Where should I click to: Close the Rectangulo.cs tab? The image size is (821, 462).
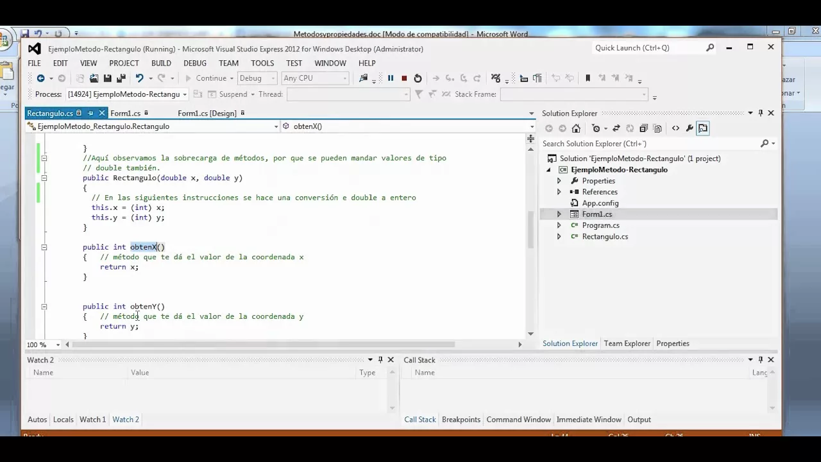pos(101,113)
